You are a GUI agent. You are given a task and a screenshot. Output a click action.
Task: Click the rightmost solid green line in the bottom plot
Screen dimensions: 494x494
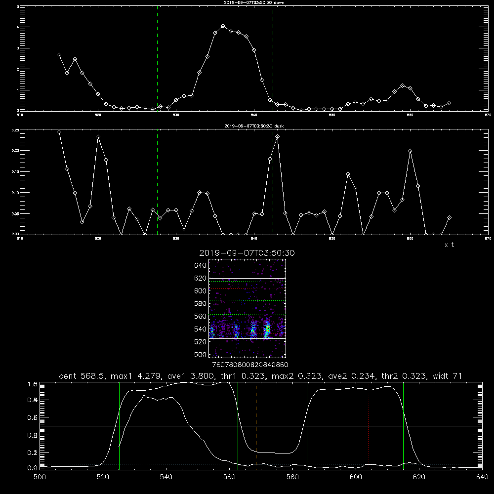[403, 425]
